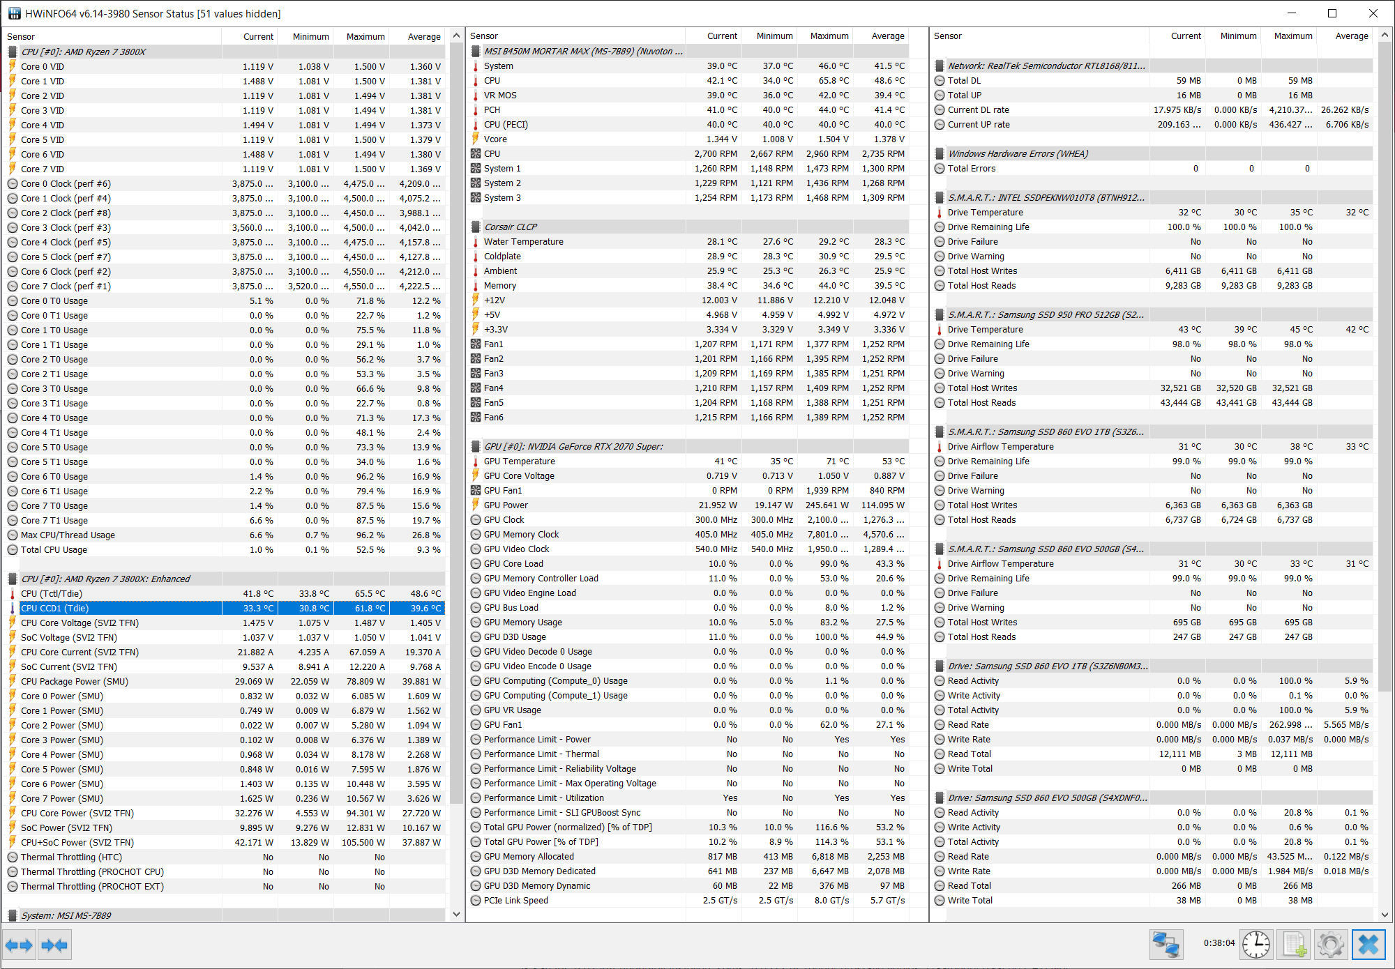The image size is (1395, 969).
Task: Click the Corsair CLCP group icon
Action: click(x=476, y=227)
